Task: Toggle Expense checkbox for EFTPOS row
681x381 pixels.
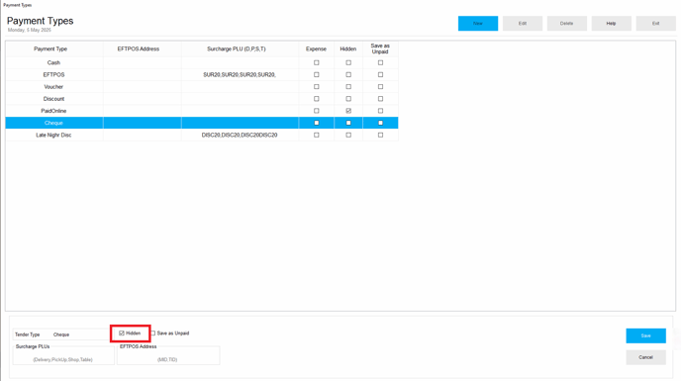Action: coord(316,75)
